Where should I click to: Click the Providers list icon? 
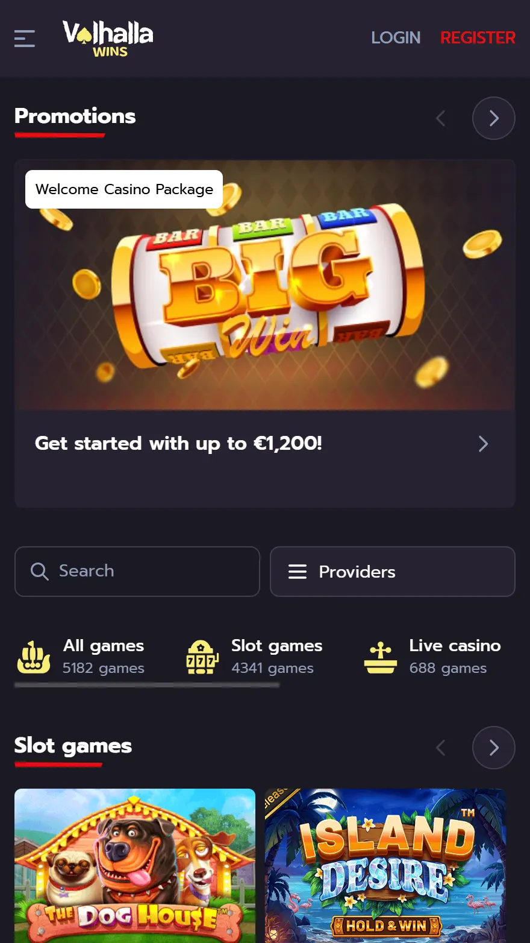click(x=298, y=572)
